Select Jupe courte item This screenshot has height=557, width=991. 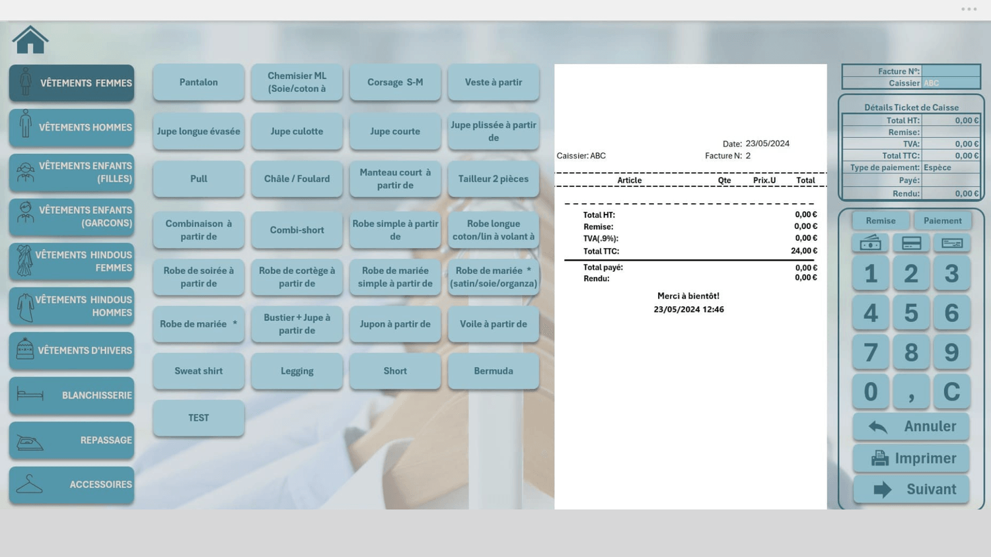click(x=395, y=131)
